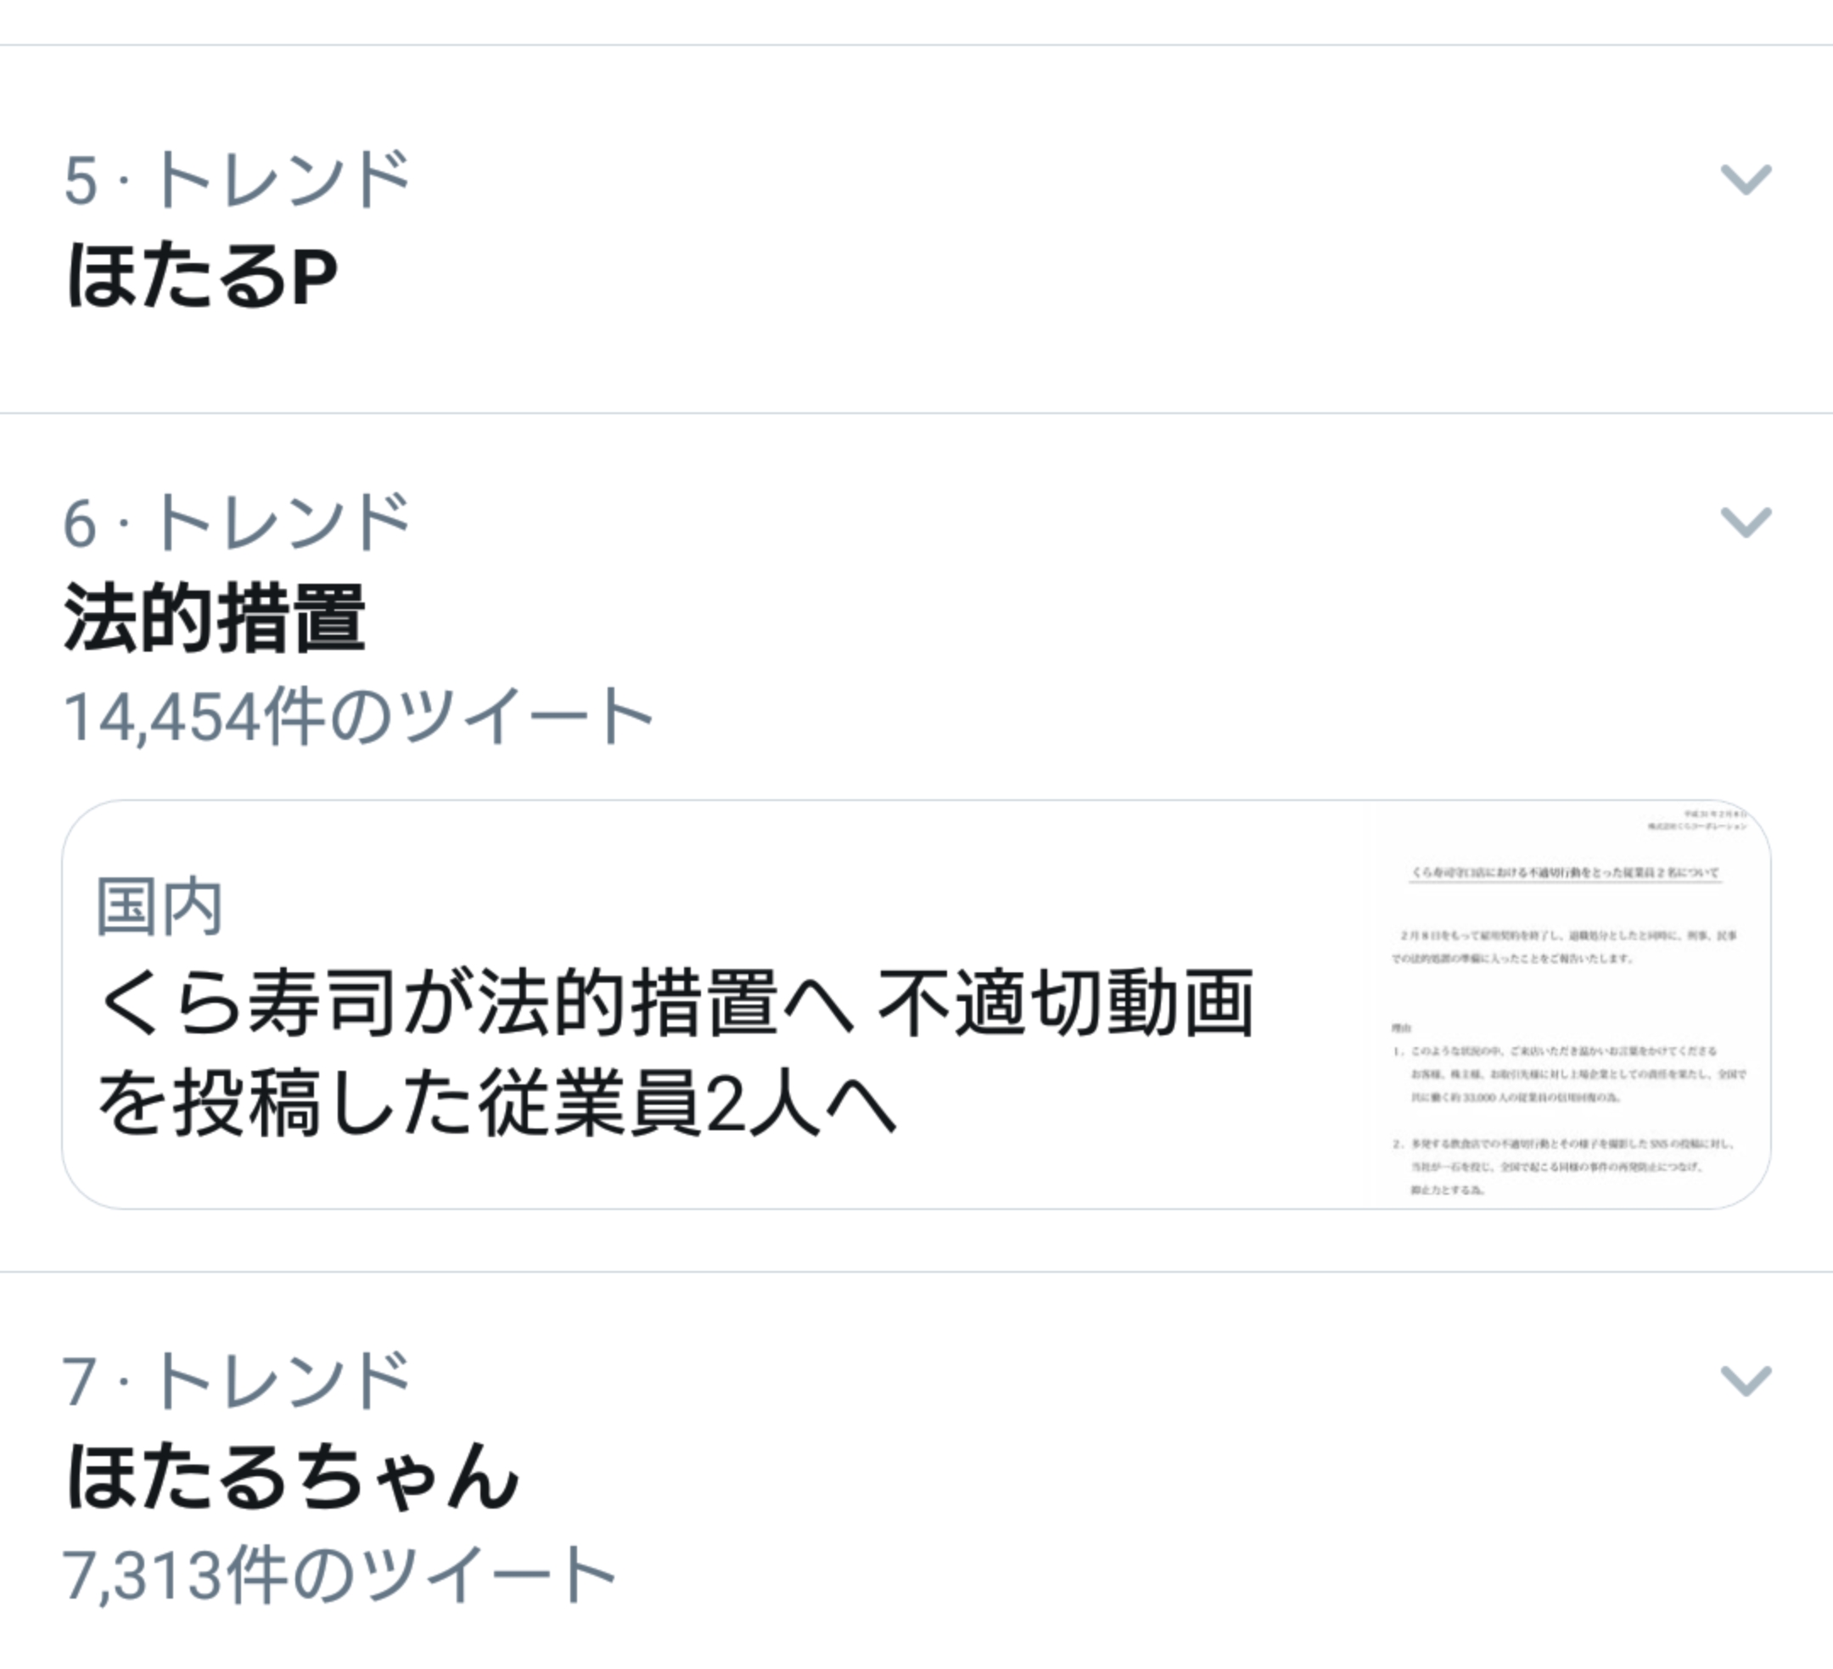Open the ほたるP trending topic

pyautogui.click(x=201, y=276)
